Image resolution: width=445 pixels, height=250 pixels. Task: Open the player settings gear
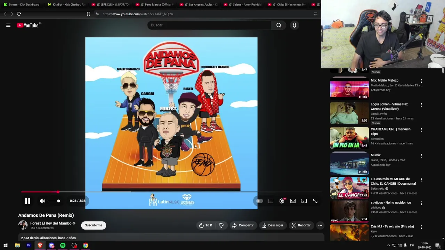coord(282,201)
